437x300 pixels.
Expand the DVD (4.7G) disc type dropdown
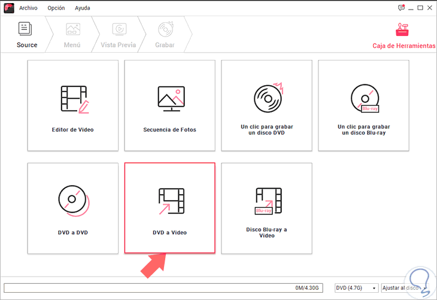coord(356,288)
